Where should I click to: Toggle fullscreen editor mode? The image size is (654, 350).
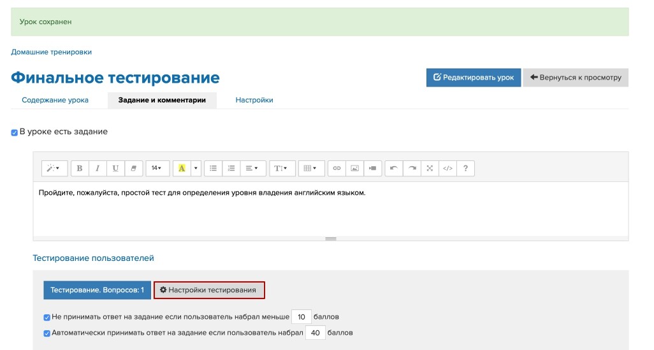[x=430, y=168]
